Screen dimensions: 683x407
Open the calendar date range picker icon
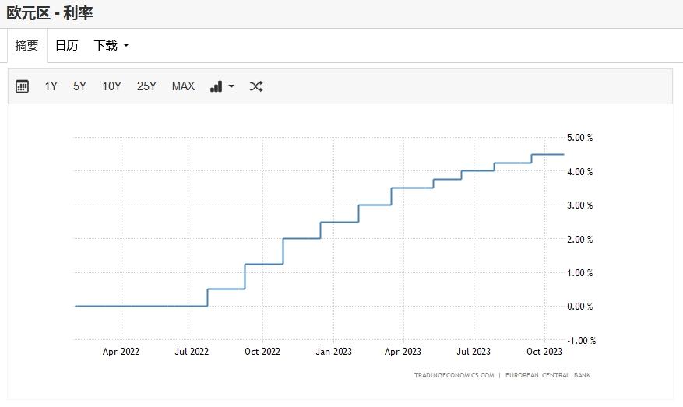[x=22, y=86]
